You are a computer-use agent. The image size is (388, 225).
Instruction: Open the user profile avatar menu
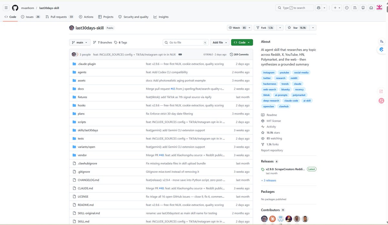point(379,8)
